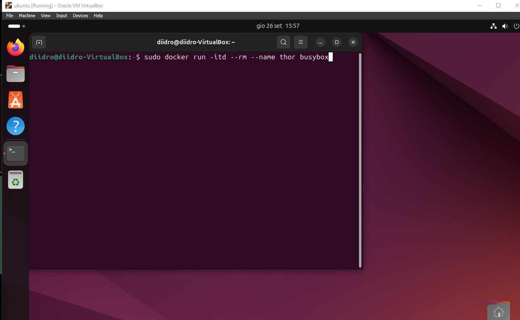The width and height of the screenshot is (520, 320).
Task: Open the system status menu via the power icon
Action: (x=516, y=26)
